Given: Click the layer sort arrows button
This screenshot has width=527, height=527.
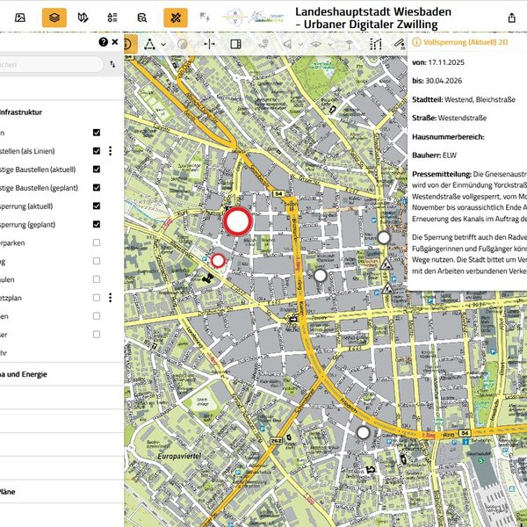Looking at the screenshot, I should pyautogui.click(x=112, y=64).
